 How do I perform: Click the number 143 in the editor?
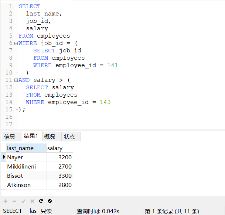(x=105, y=102)
